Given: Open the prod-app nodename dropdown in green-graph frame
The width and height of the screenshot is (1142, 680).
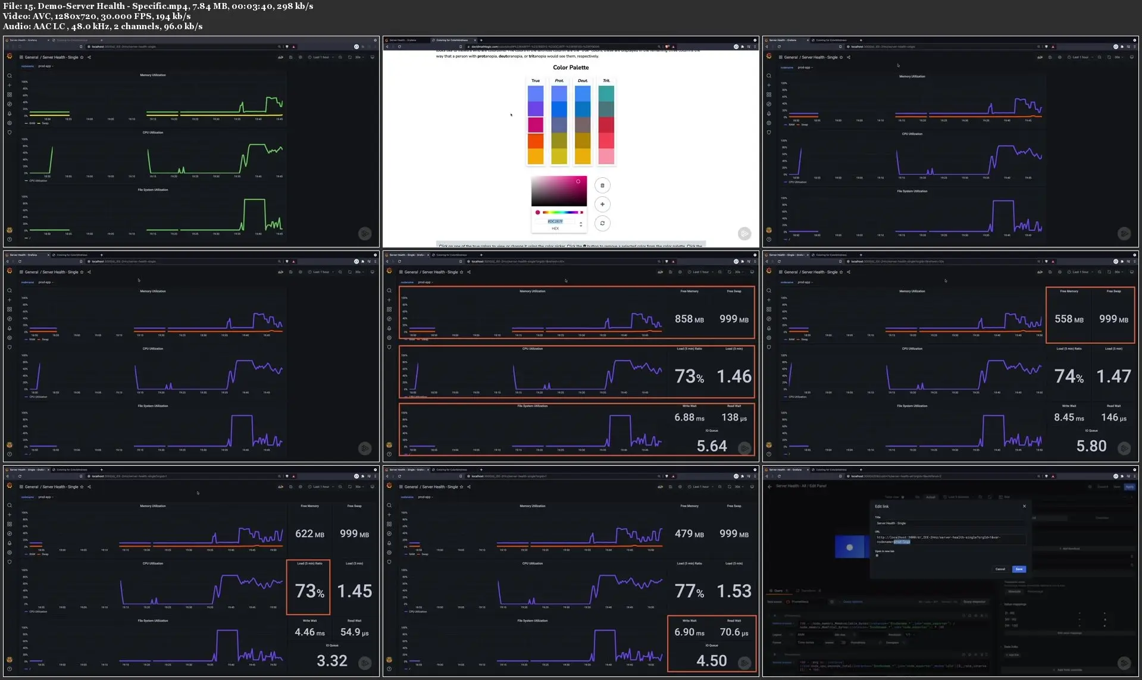Looking at the screenshot, I should click(x=46, y=66).
